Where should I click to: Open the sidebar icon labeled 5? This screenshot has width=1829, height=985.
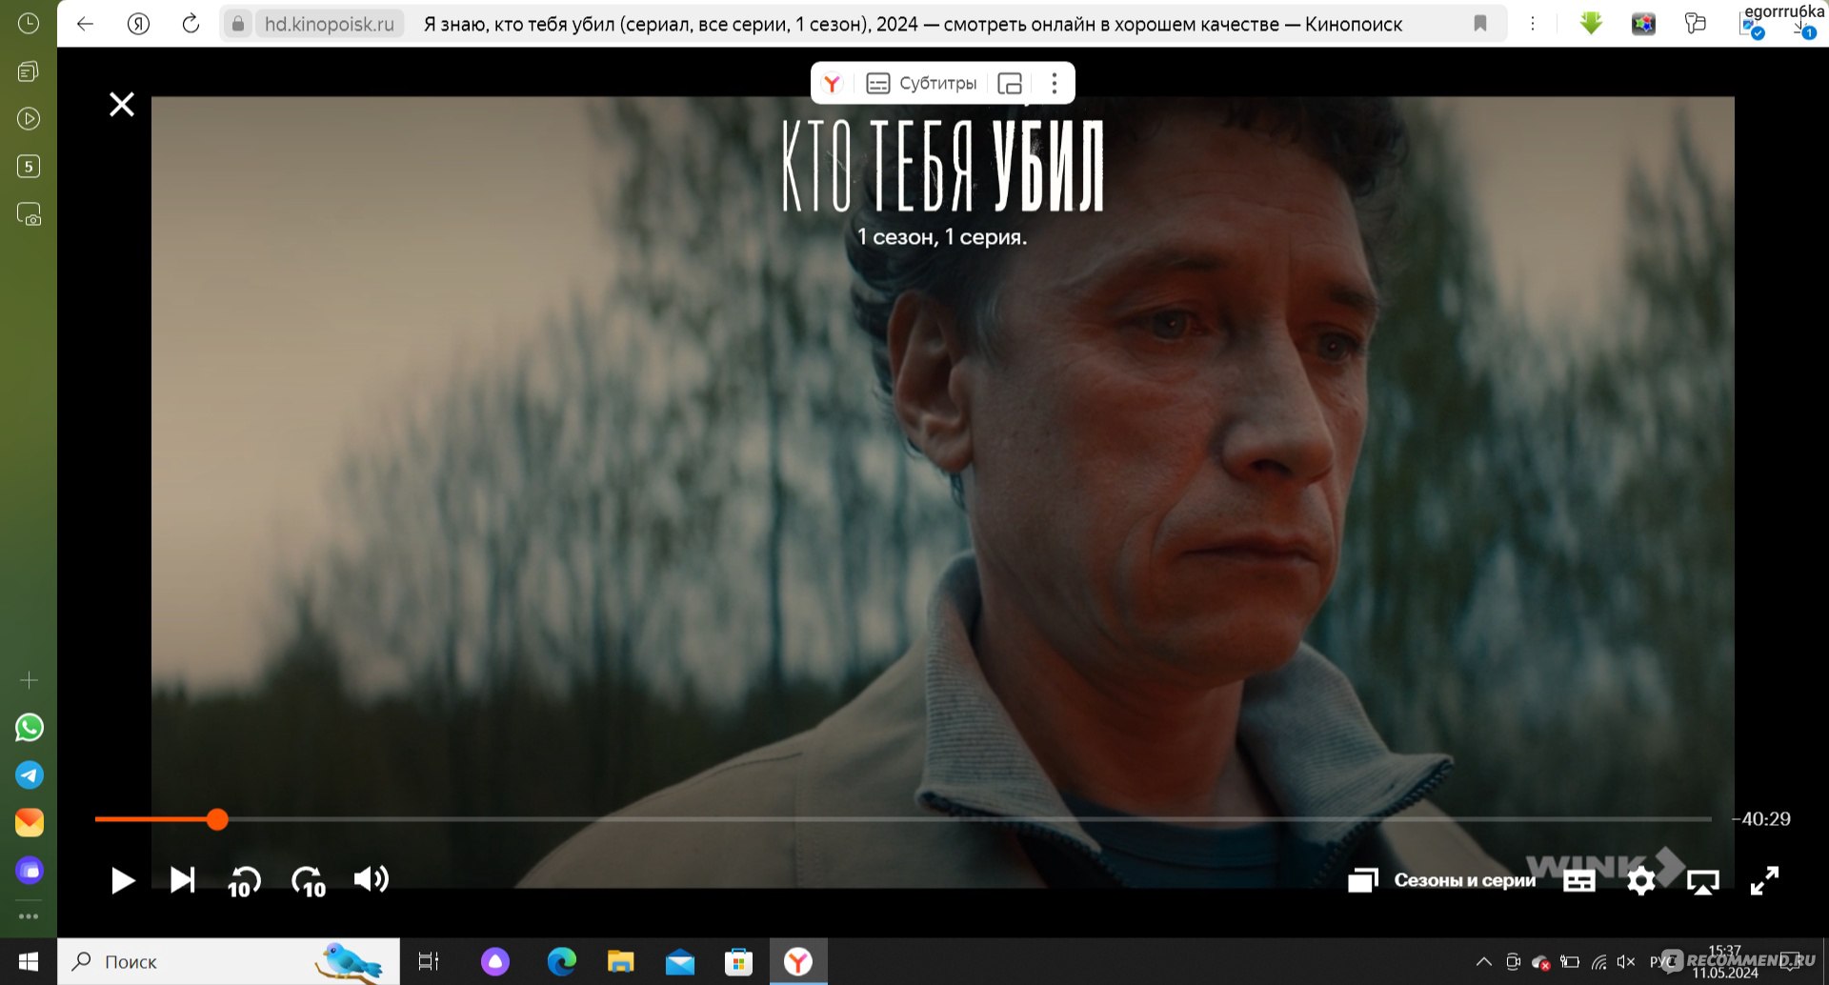[29, 167]
